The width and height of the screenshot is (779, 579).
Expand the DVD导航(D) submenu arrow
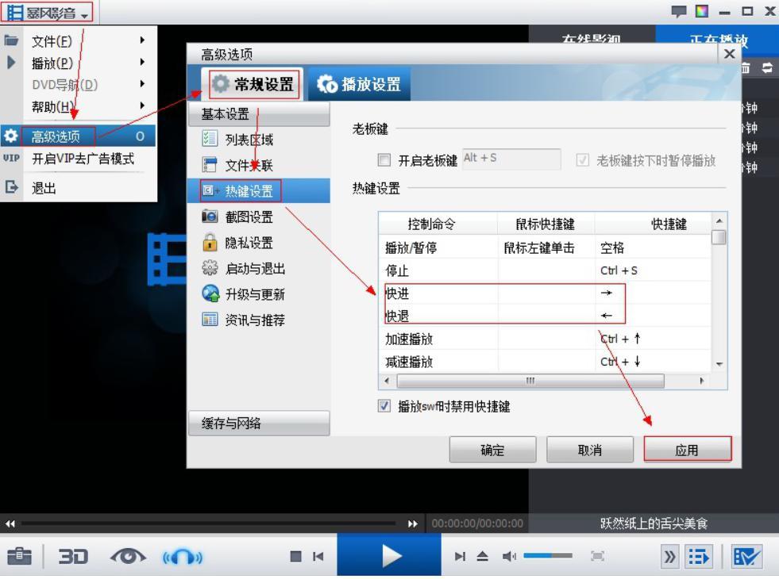coord(142,84)
